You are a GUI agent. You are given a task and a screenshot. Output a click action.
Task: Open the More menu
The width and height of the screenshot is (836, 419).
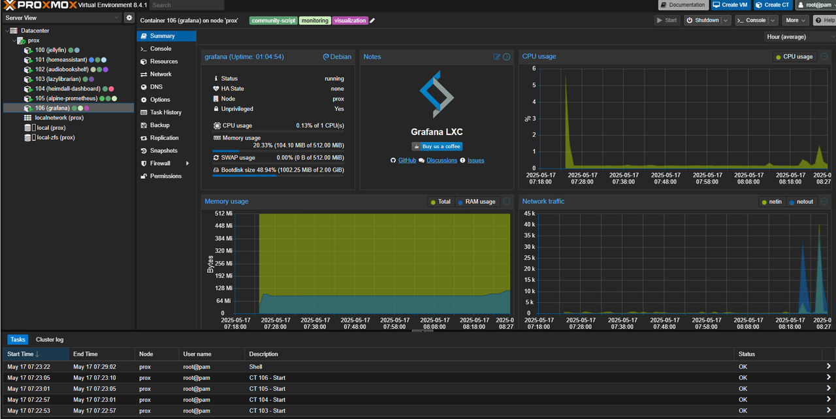point(796,20)
